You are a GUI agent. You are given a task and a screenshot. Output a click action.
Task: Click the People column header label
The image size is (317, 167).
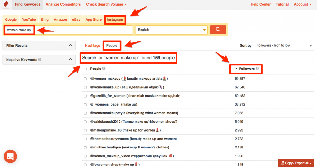(96, 69)
